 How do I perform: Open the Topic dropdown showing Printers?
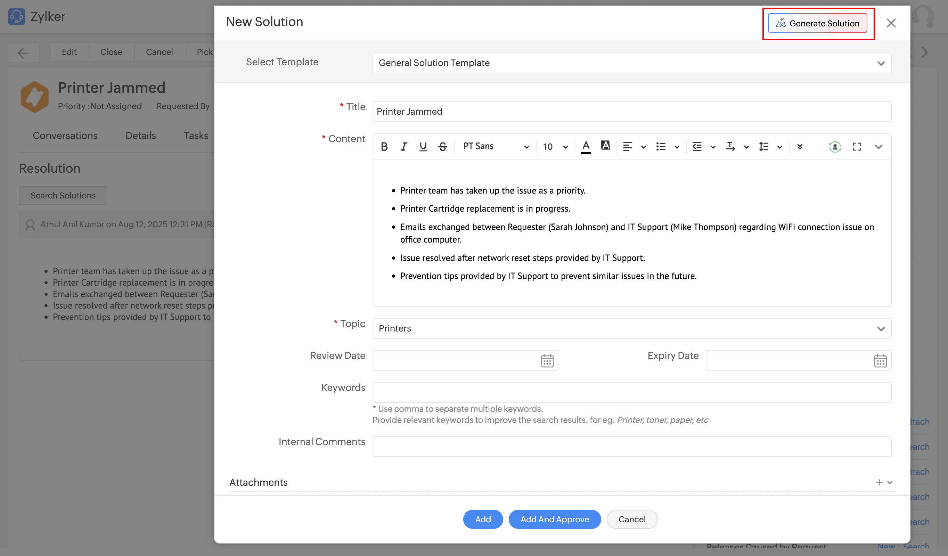pos(881,328)
